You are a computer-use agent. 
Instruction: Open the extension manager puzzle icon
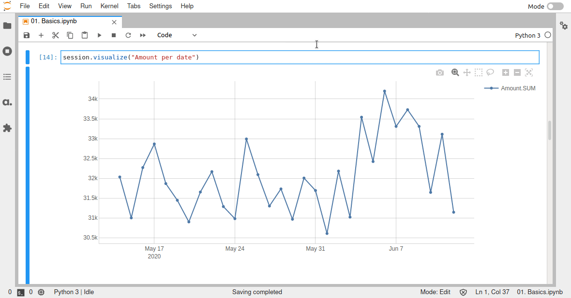pyautogui.click(x=7, y=128)
